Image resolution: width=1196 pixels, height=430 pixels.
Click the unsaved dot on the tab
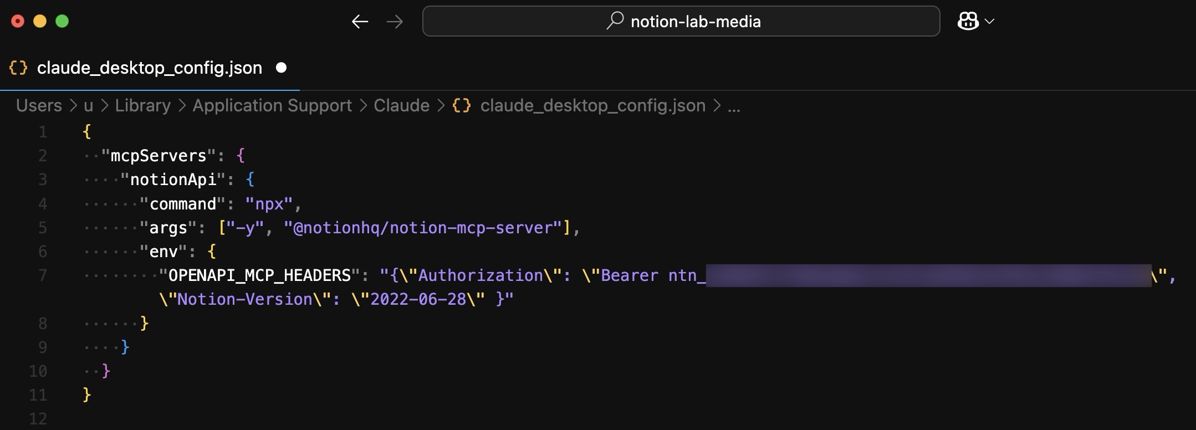pos(282,68)
